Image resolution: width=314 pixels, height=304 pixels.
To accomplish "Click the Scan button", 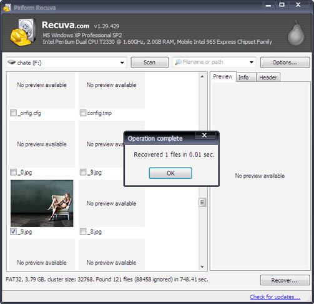I will [x=149, y=63].
